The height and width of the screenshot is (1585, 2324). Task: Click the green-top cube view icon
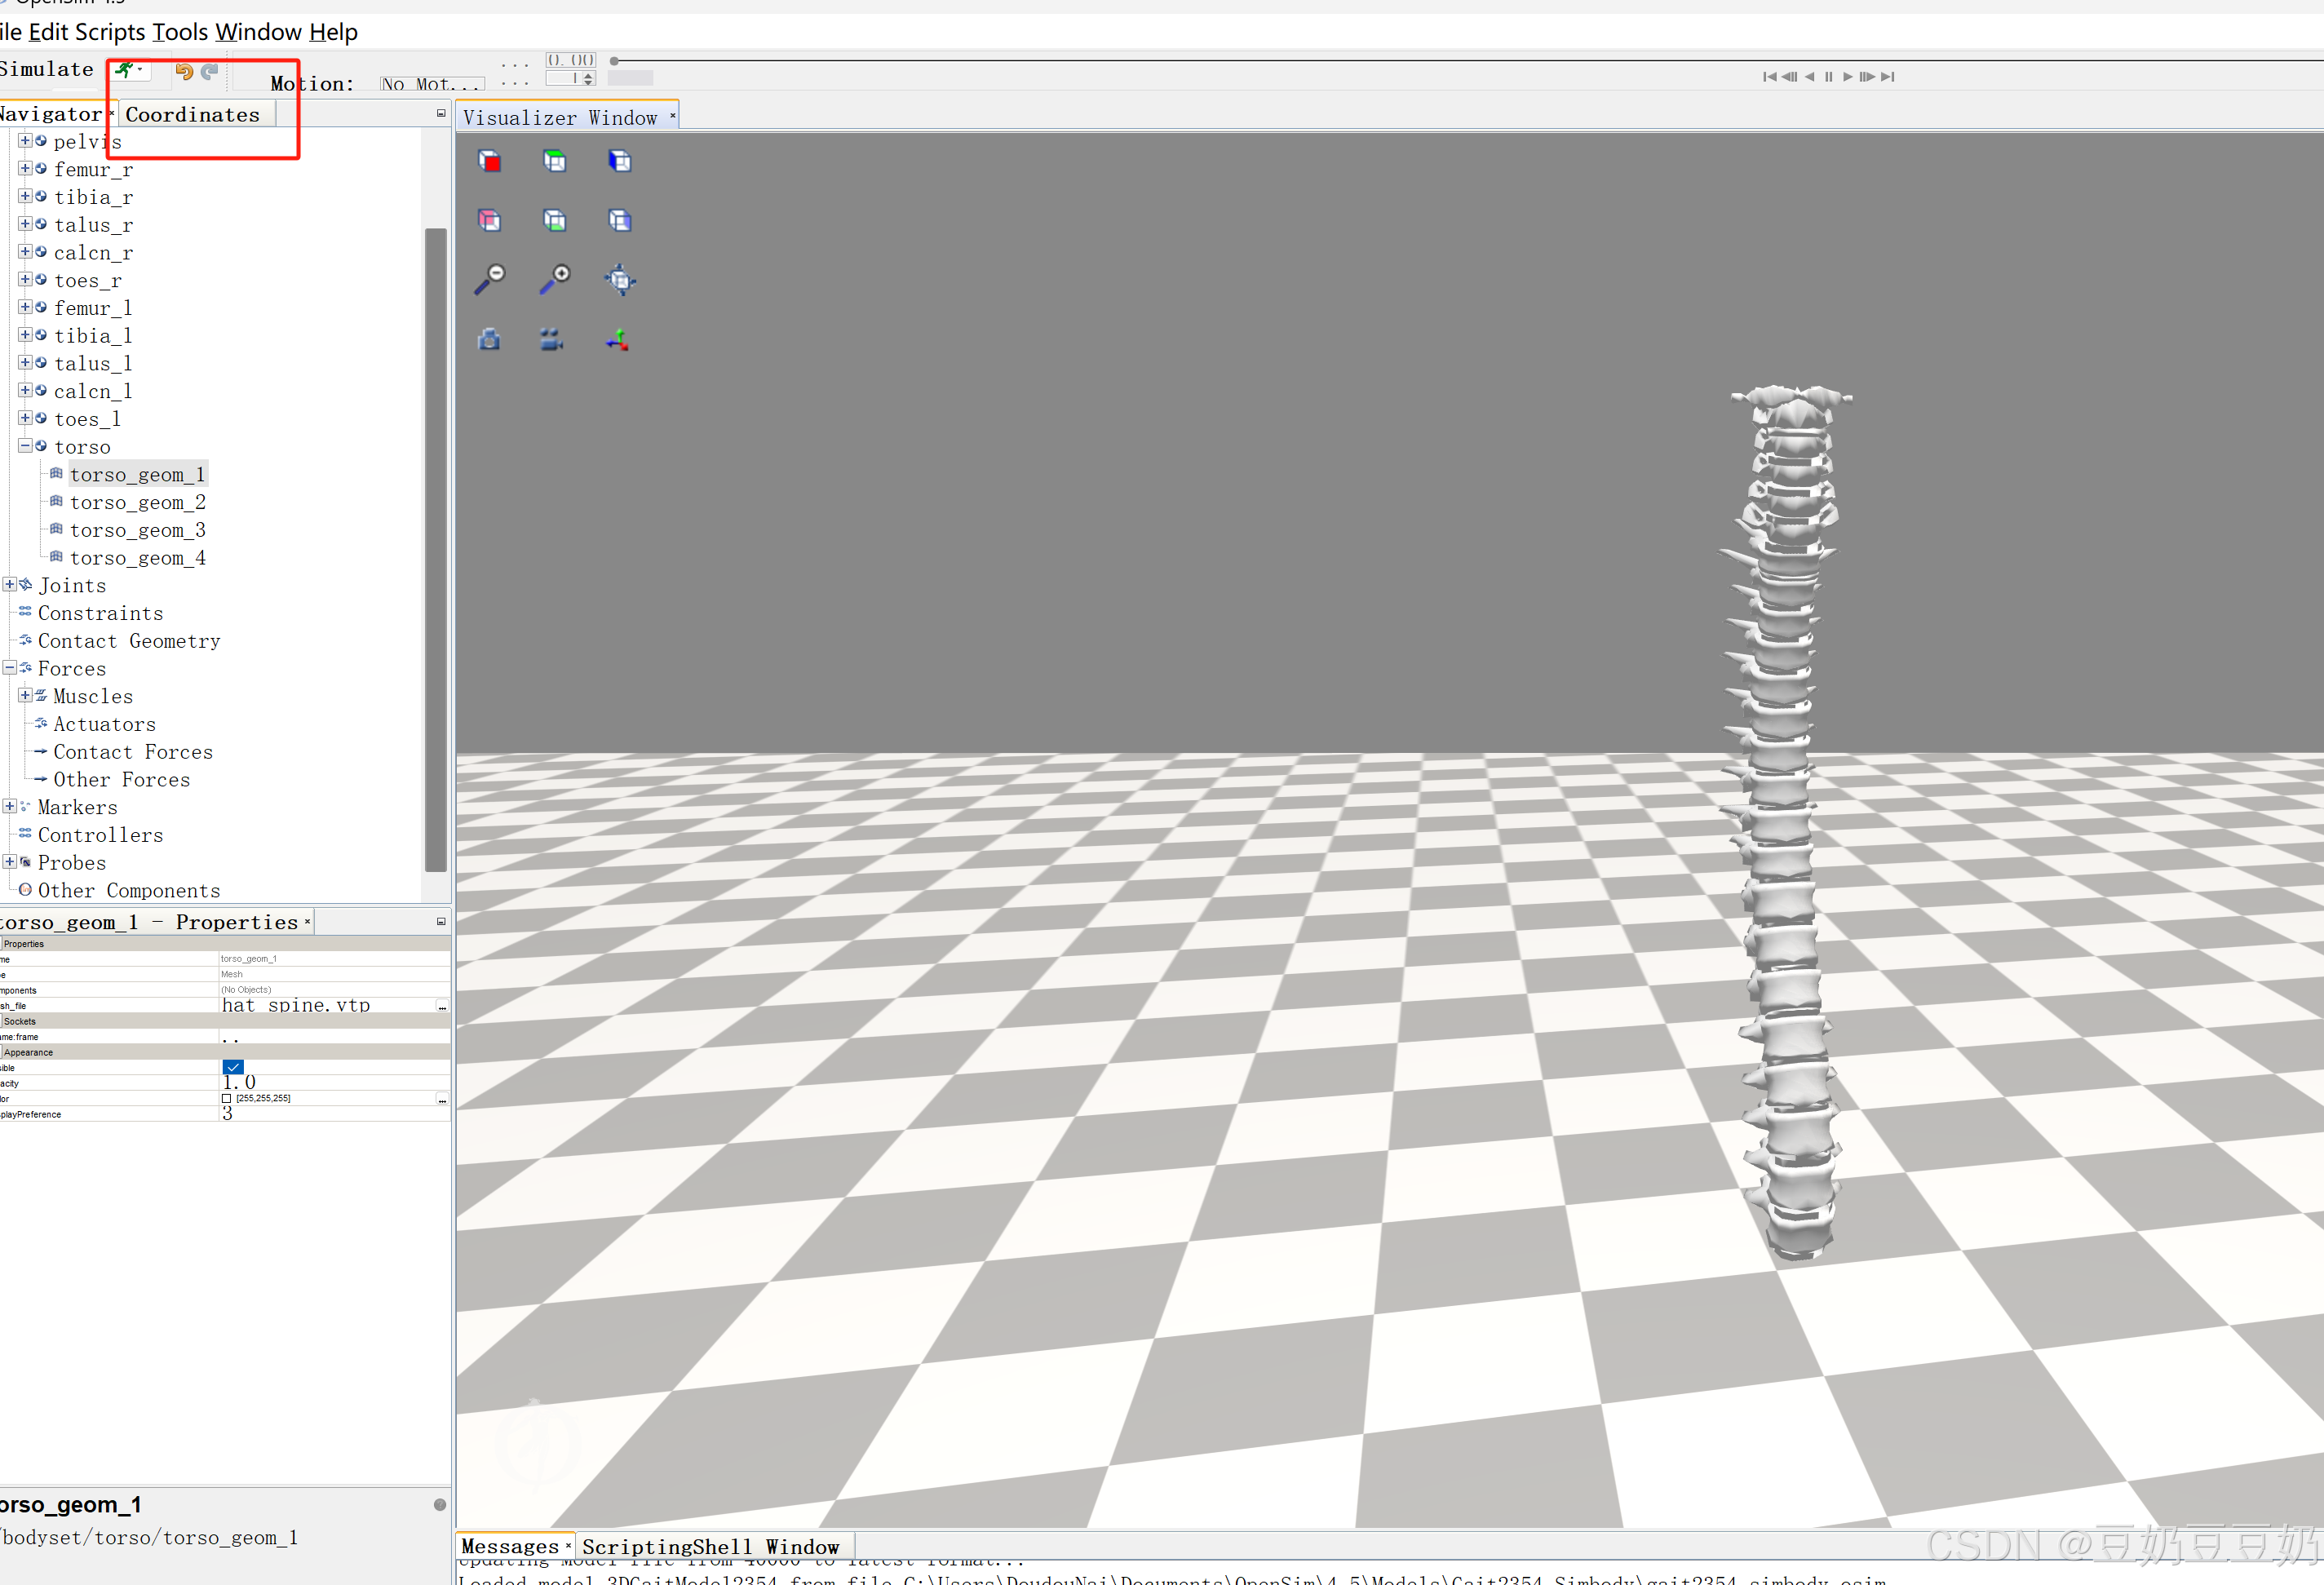point(554,161)
